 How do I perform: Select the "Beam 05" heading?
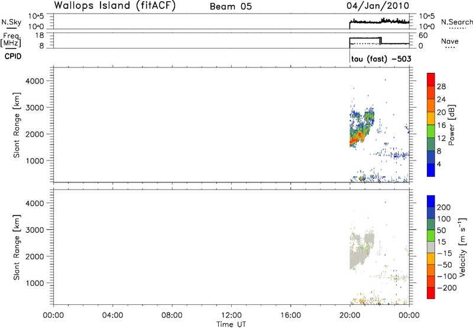click(x=231, y=7)
